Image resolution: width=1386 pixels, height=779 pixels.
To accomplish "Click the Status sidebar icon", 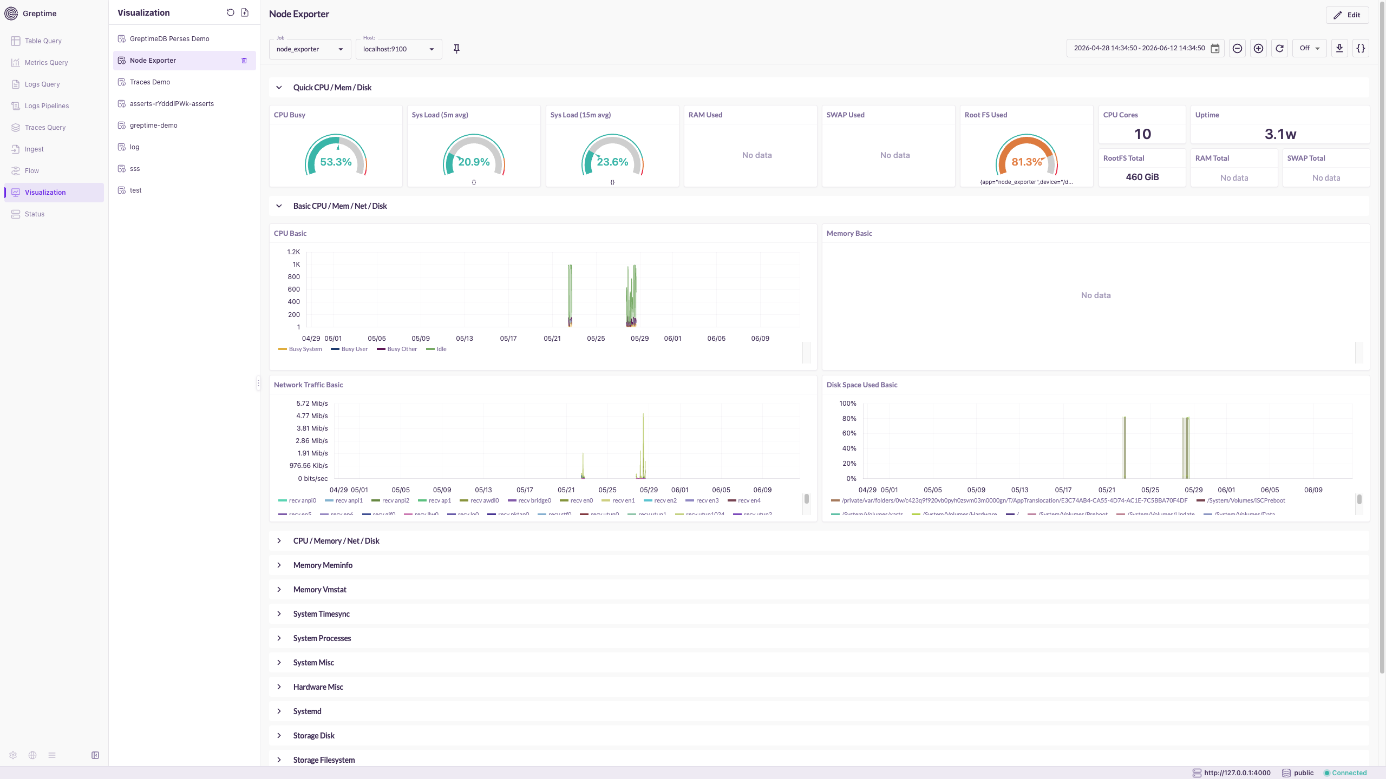I will [16, 214].
